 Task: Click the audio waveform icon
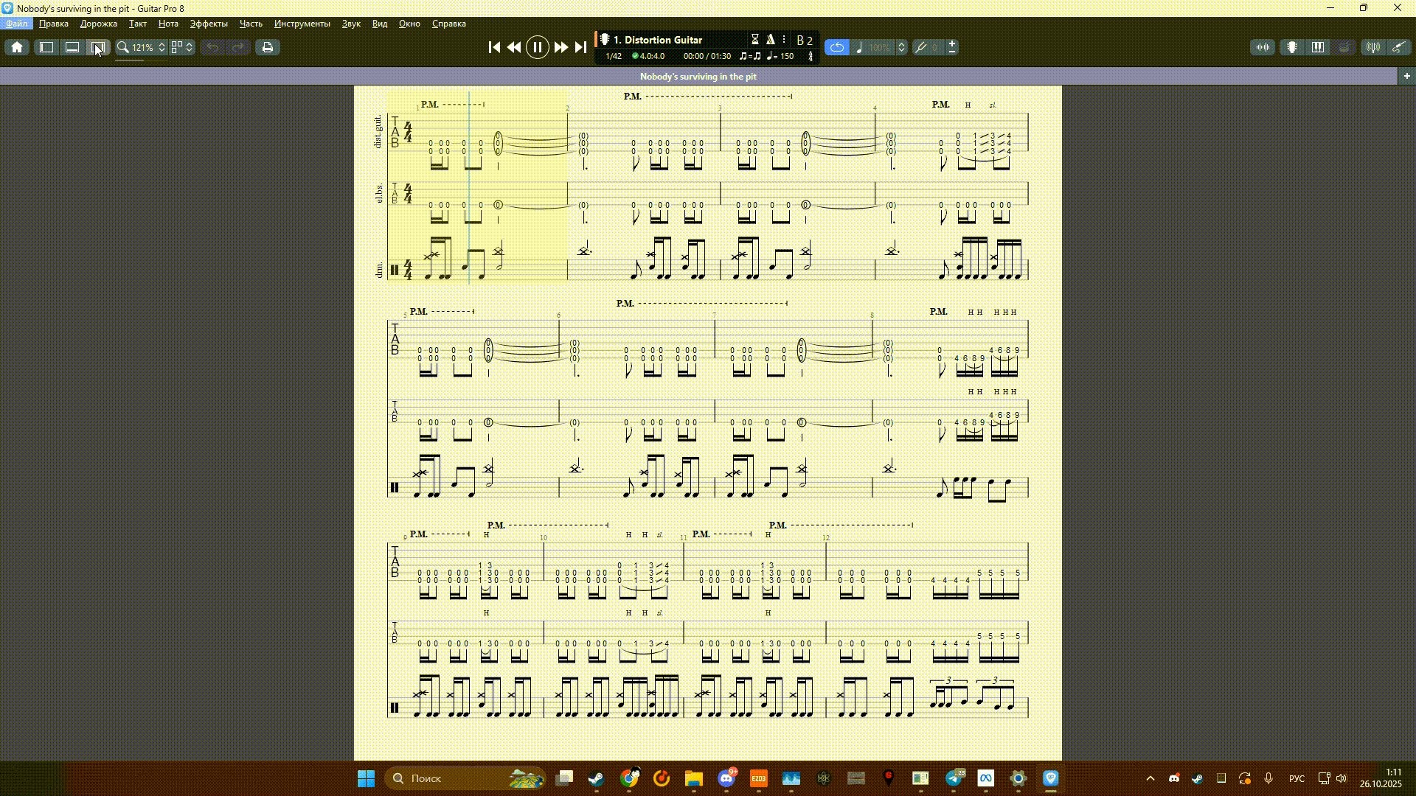click(x=1263, y=47)
